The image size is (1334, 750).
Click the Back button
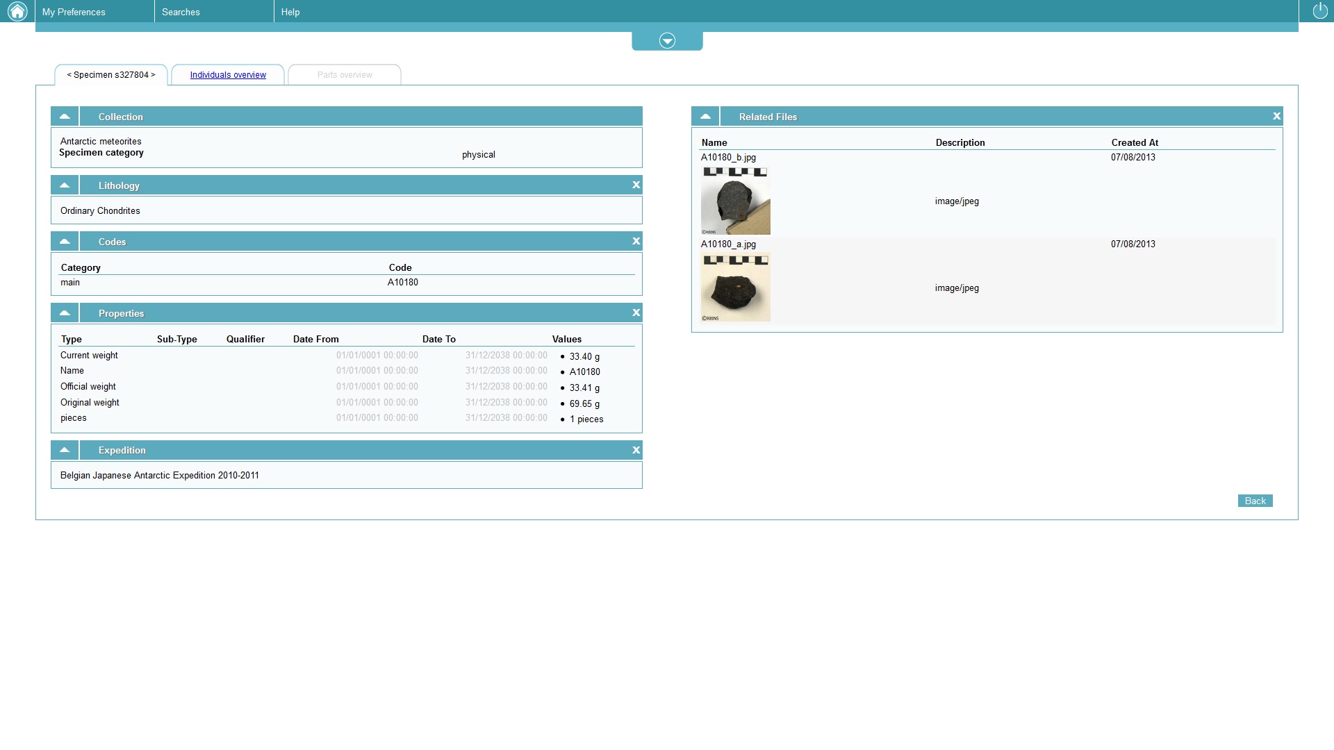(1255, 501)
